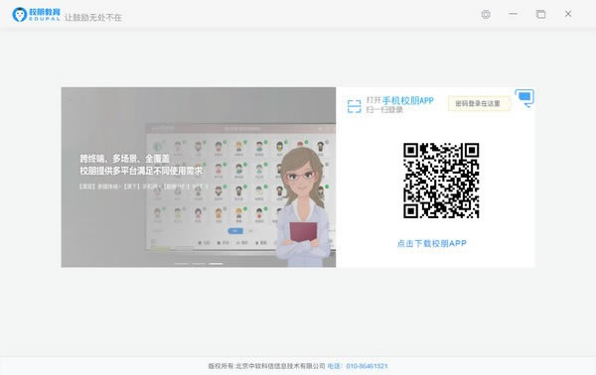The image size is (596, 375).
Task: Open settings via the gear icon
Action: 486,15
